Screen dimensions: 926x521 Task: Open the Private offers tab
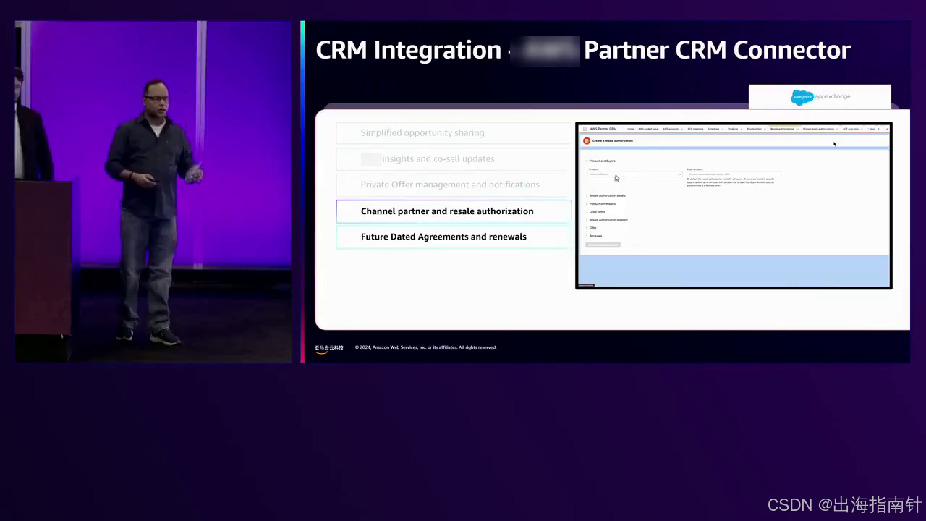[755, 129]
